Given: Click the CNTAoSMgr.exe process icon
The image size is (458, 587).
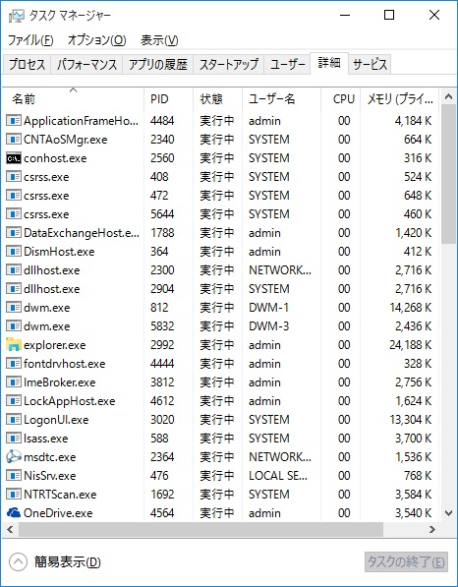Looking at the screenshot, I should pyautogui.click(x=14, y=140).
